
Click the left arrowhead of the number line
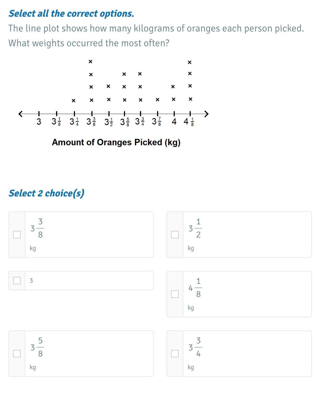pyautogui.click(x=20, y=114)
